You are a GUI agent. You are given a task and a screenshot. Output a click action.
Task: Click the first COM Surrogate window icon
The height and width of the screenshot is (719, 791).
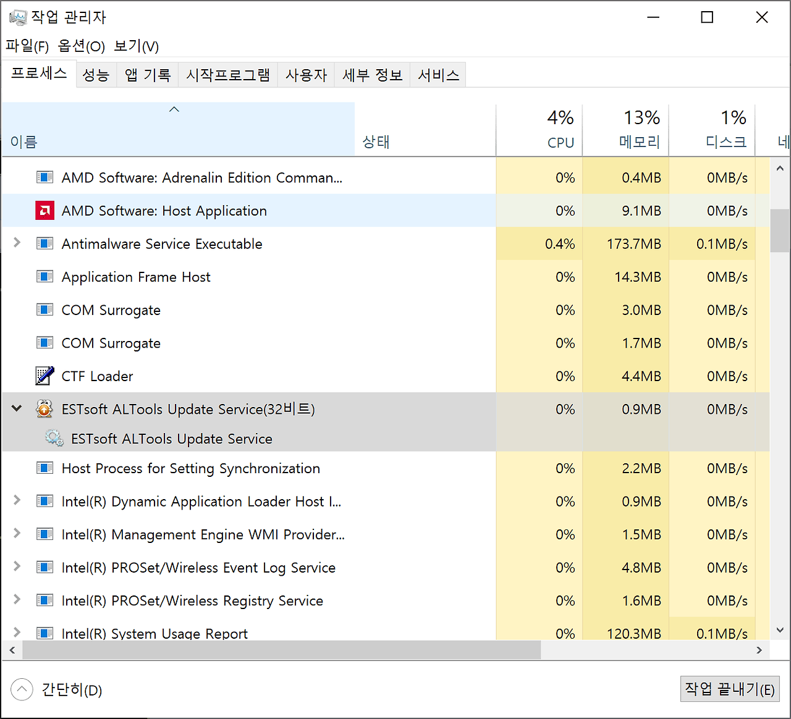44,309
